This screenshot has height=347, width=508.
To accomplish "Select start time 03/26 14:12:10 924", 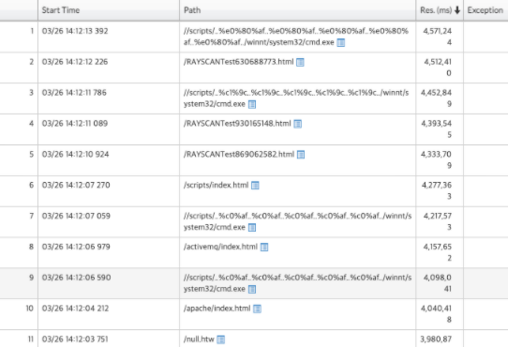I will point(75,154).
